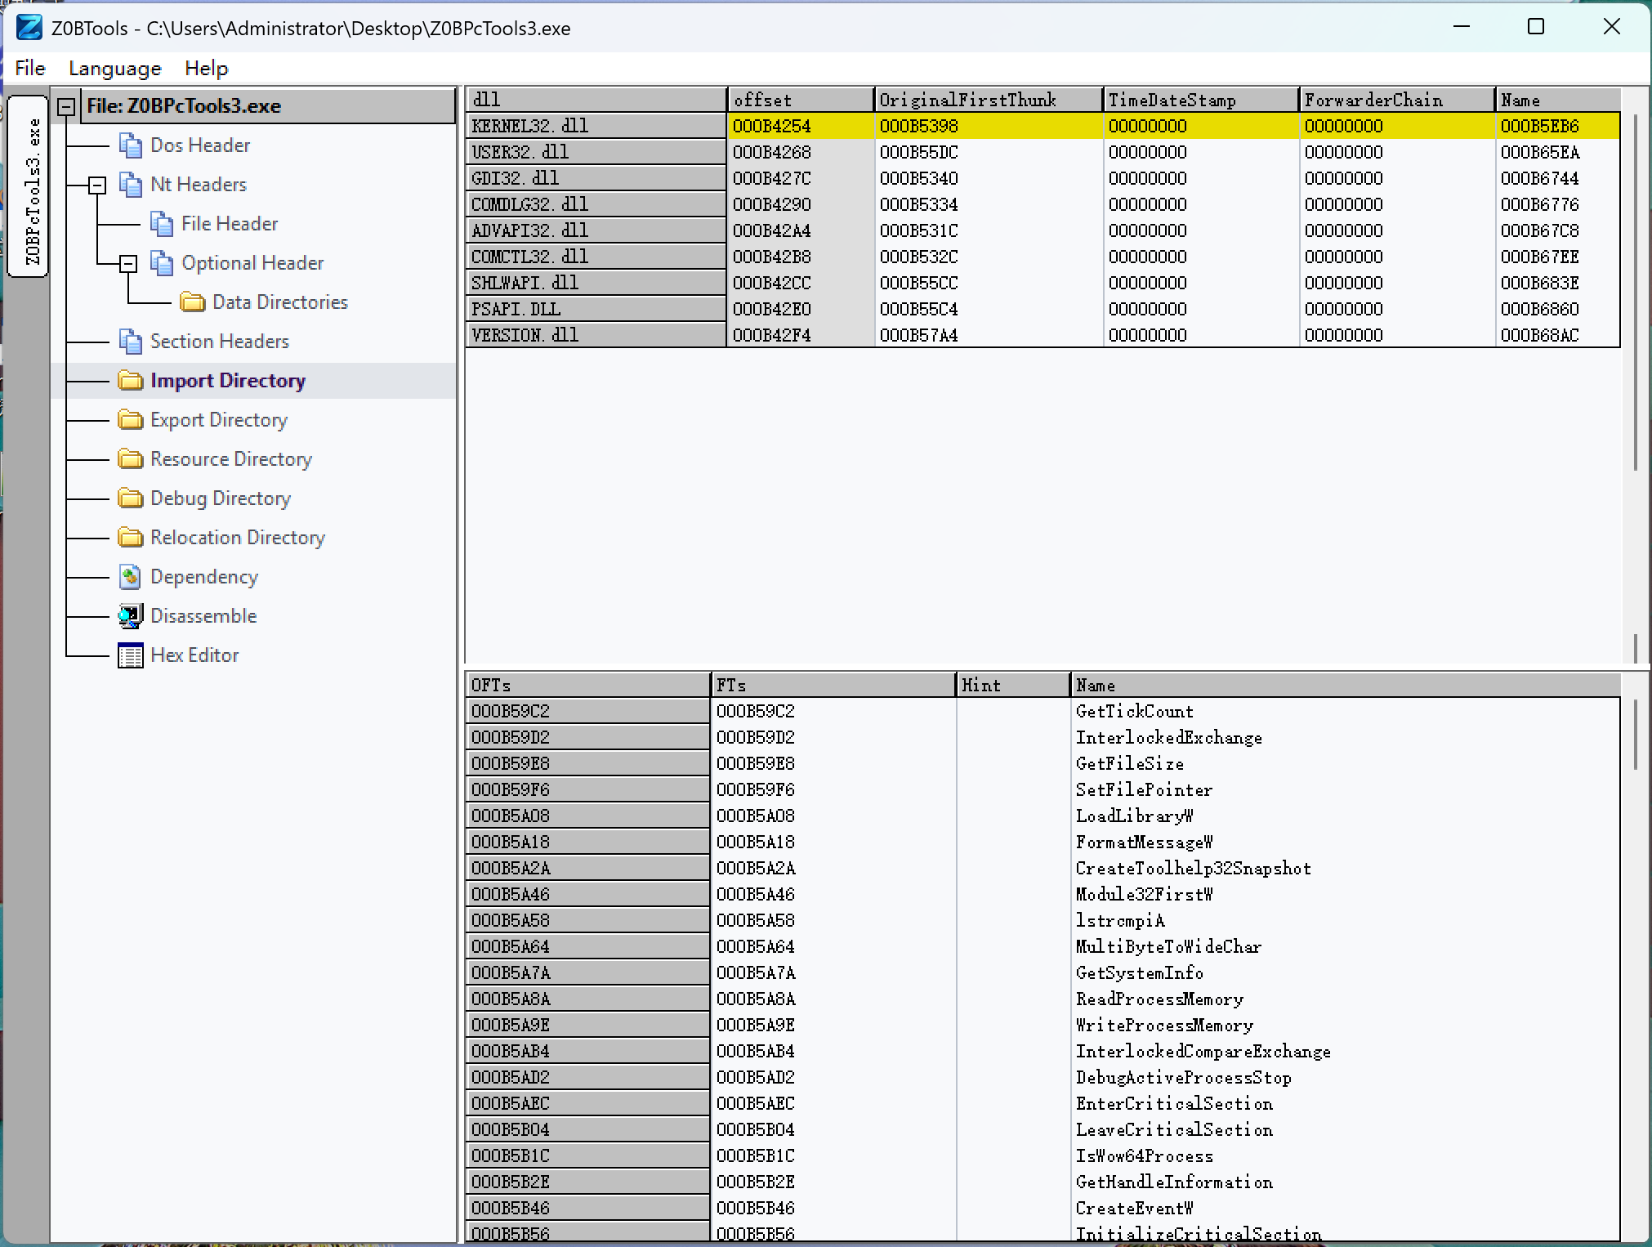This screenshot has width=1652, height=1247.
Task: Click the Import Directory folder icon
Action: click(131, 381)
